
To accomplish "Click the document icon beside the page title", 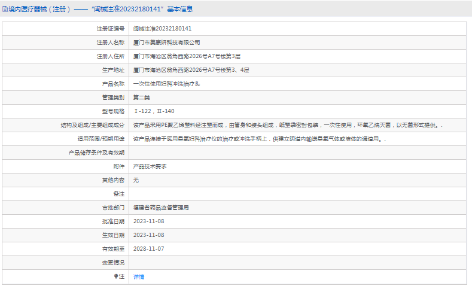I will (5, 9).
